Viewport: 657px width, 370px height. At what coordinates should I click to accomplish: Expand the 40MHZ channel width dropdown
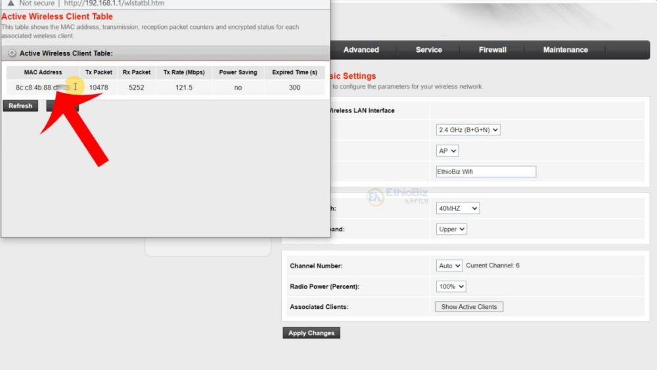click(457, 208)
